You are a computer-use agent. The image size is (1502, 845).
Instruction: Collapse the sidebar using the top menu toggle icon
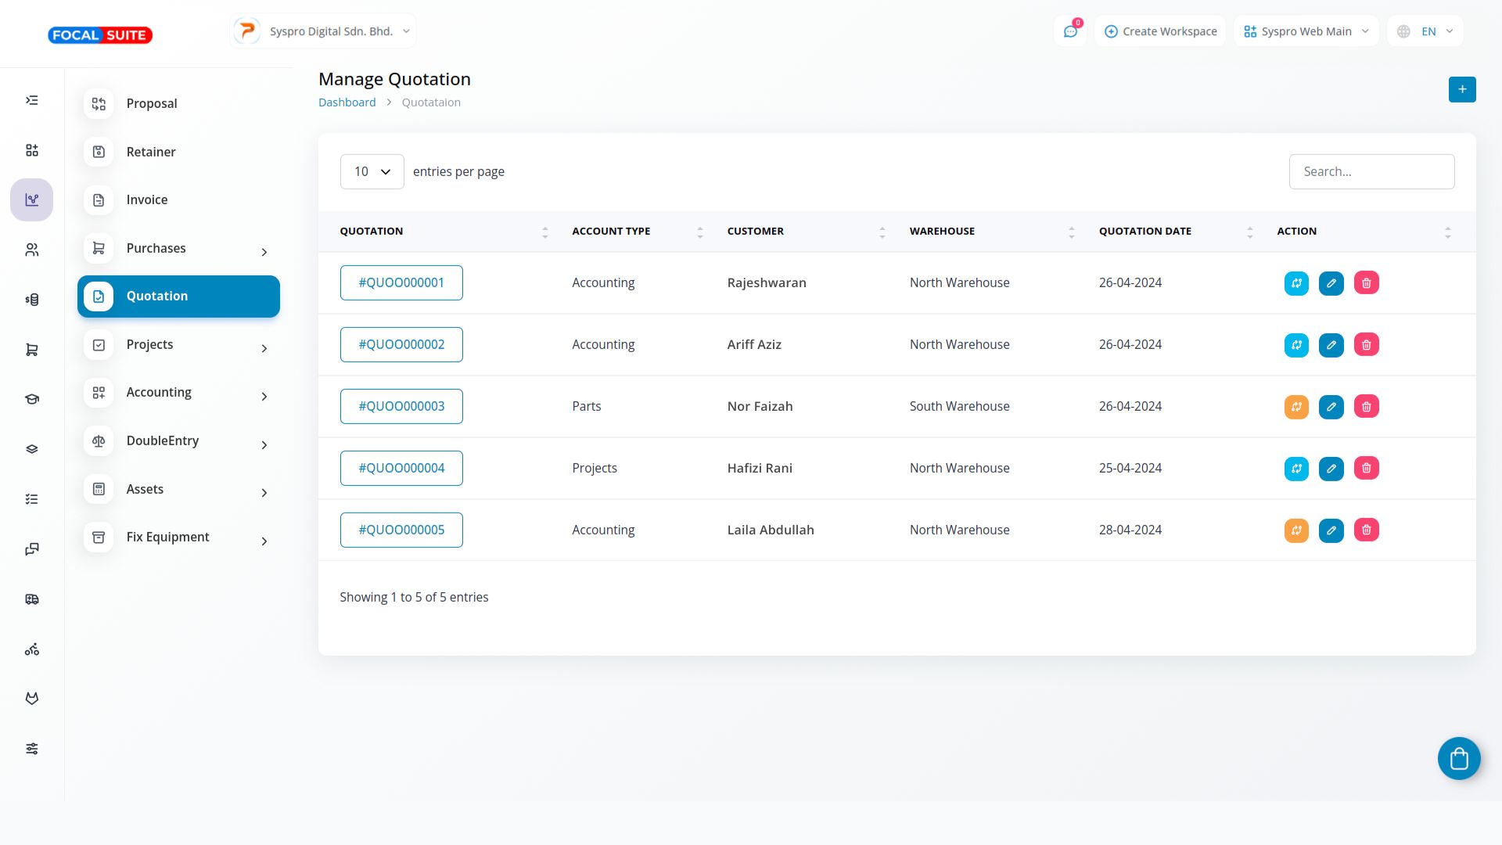tap(32, 100)
